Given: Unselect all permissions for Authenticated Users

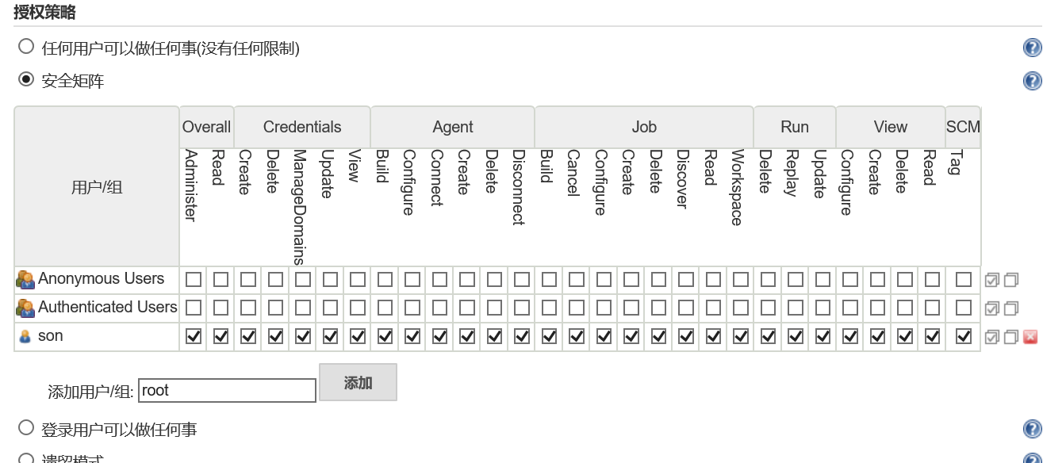Looking at the screenshot, I should [x=1010, y=308].
